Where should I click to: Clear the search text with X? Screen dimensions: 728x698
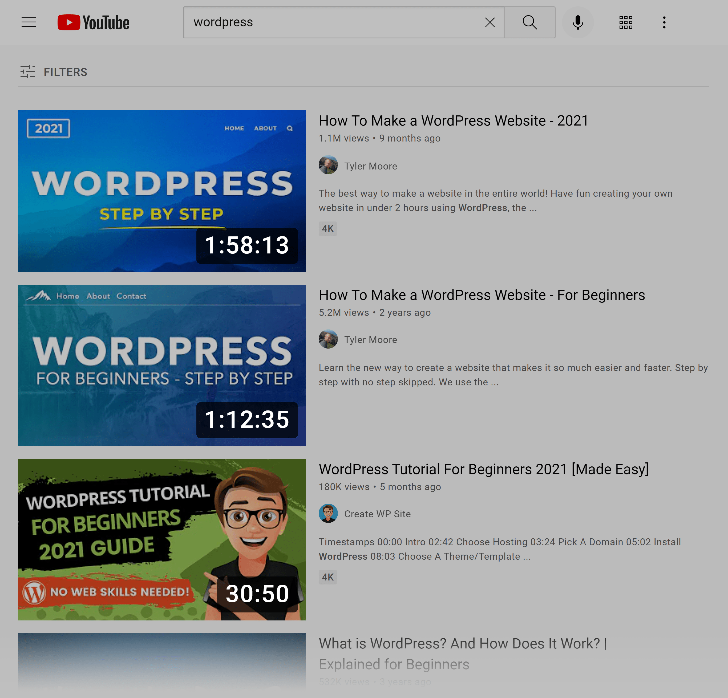pos(490,22)
